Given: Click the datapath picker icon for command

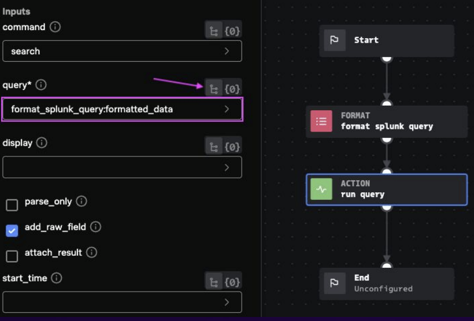Looking at the screenshot, I should tap(214, 30).
